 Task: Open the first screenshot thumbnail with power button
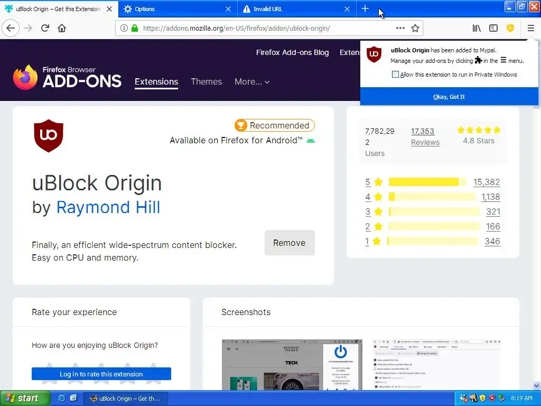tap(292, 365)
